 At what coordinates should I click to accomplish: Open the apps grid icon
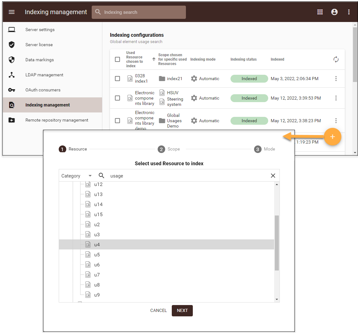320,12
